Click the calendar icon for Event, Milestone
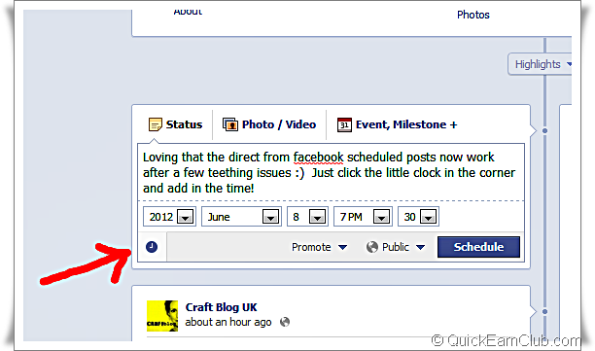The height and width of the screenshot is (351, 595). [344, 124]
